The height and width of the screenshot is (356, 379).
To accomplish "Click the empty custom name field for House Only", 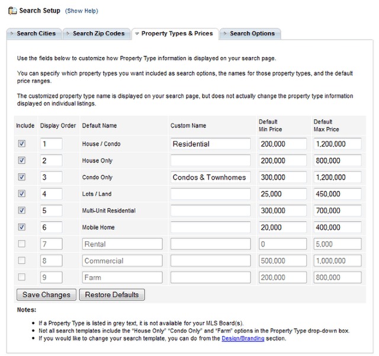I will point(211,161).
